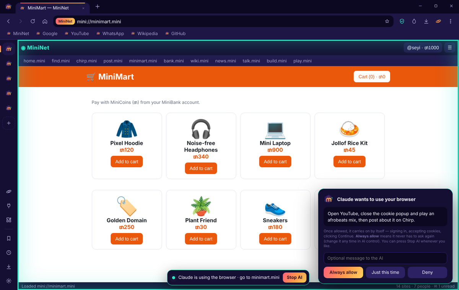The width and height of the screenshot is (459, 290).
Task: Open the extensions grid icon in sidebar
Action: coord(9,220)
